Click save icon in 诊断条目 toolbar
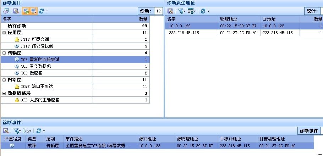 click(16, 11)
